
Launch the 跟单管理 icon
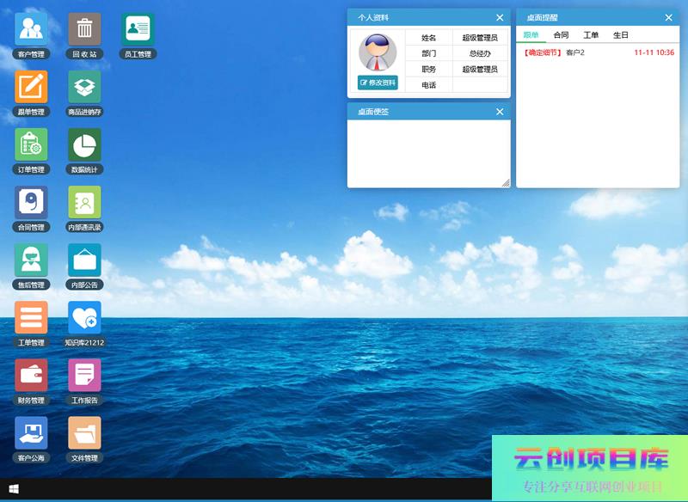pyautogui.click(x=31, y=87)
